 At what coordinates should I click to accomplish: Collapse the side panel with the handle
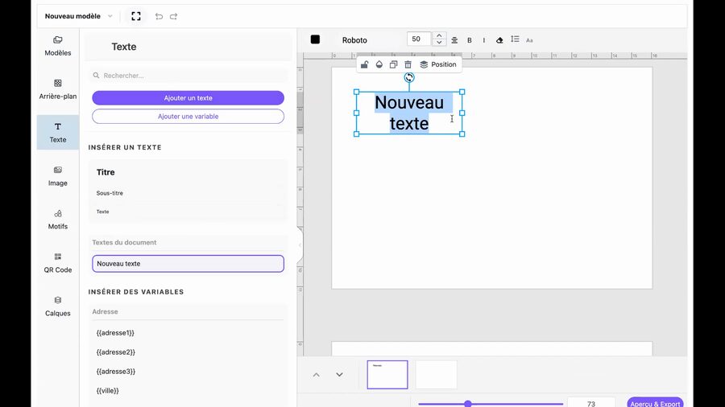click(300, 245)
